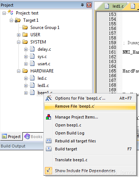Choose Options for File 'beep1.c'

click(90, 98)
